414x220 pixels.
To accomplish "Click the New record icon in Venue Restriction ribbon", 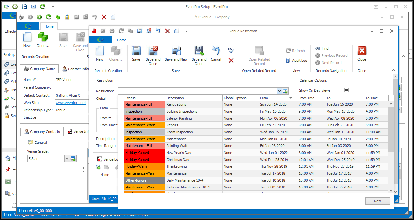I will 100,51.
